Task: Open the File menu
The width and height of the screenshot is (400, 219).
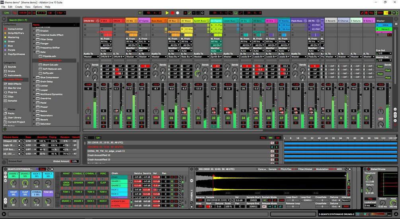Action: [3, 7]
